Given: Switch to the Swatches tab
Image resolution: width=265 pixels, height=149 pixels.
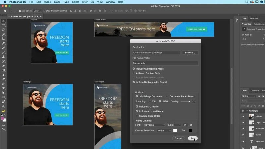Looking at the screenshot, I should pos(254,18).
